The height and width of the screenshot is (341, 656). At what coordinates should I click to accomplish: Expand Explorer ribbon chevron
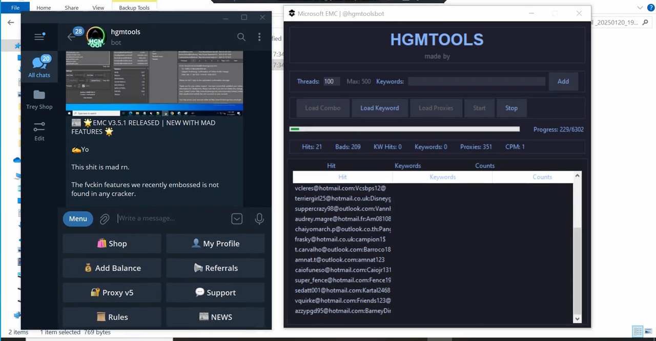coord(640,8)
